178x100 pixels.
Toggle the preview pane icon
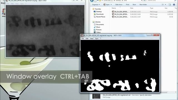170,4
